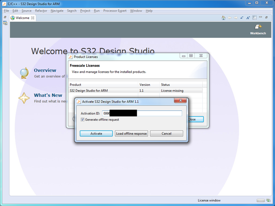
Task: Click the Activate button
Action: (x=96, y=133)
